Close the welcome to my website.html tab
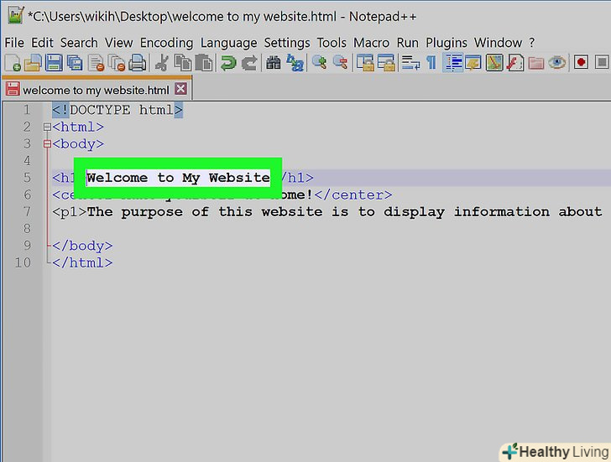This screenshot has height=462, width=611. (x=180, y=89)
